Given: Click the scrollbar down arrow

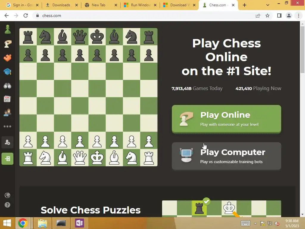Looking at the screenshot, I should click(302, 214).
